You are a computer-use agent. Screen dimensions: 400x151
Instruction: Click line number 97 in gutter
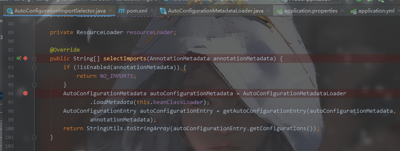tap(11, 102)
